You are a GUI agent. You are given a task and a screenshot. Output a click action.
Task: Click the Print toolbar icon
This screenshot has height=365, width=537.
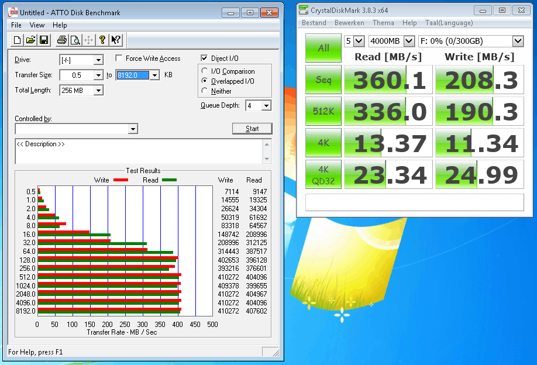[61, 40]
